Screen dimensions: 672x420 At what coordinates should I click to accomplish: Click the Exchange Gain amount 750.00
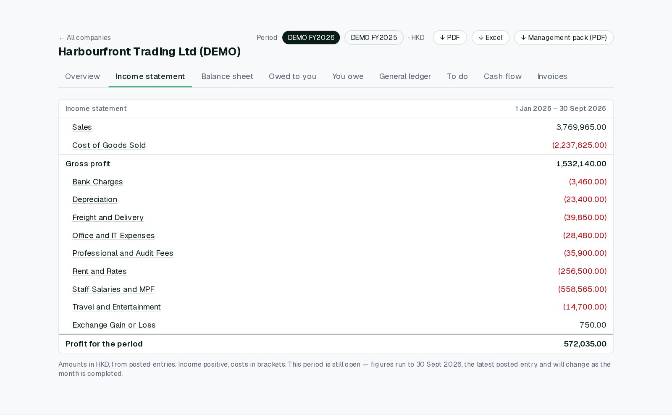[593, 325]
